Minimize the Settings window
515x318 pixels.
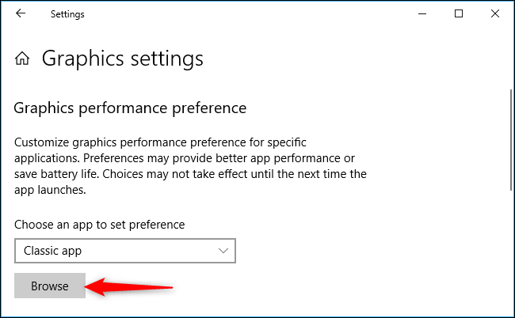pos(422,13)
